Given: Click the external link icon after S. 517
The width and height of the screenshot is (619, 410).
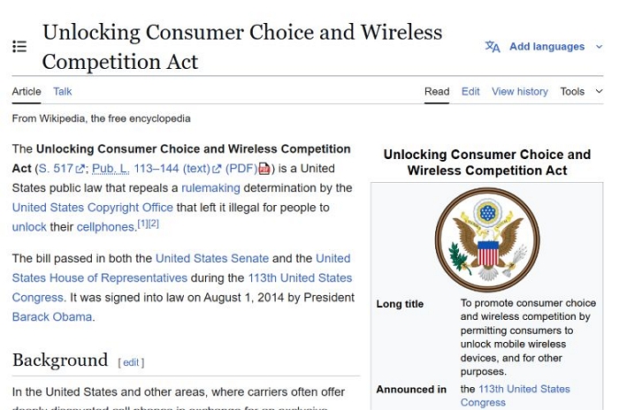Looking at the screenshot, I should (80, 169).
